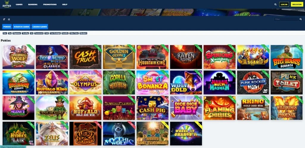Click the up-down sort order icon

(x=9, y=19)
